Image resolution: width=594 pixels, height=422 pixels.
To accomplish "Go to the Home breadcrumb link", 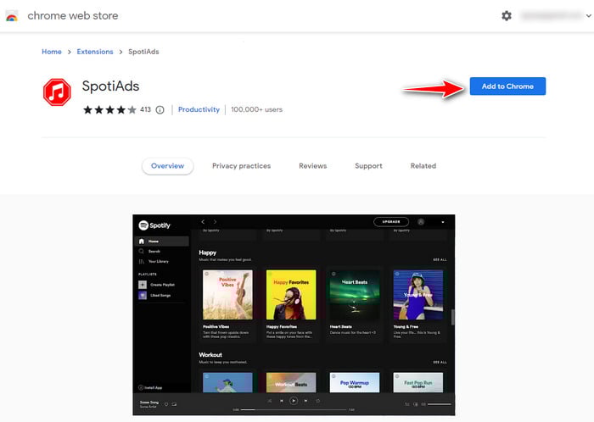I will pos(52,52).
